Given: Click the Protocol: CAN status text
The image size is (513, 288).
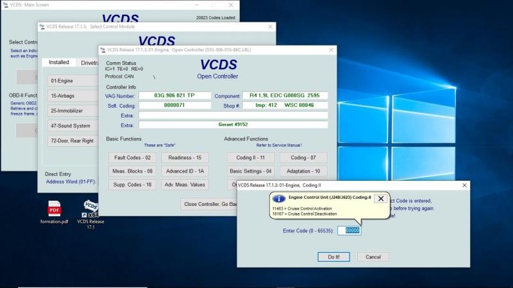Looking at the screenshot, I should coord(119,76).
